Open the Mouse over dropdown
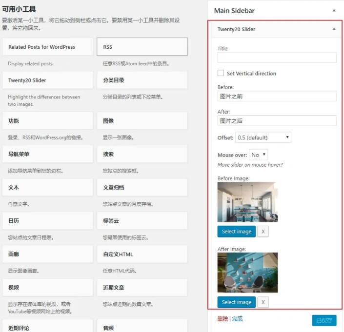This screenshot has width=344, height=332. pyautogui.click(x=259, y=155)
